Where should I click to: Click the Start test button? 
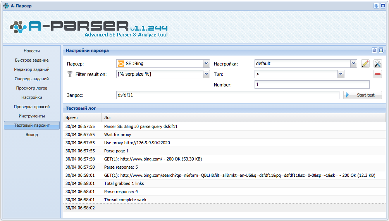click(362, 95)
